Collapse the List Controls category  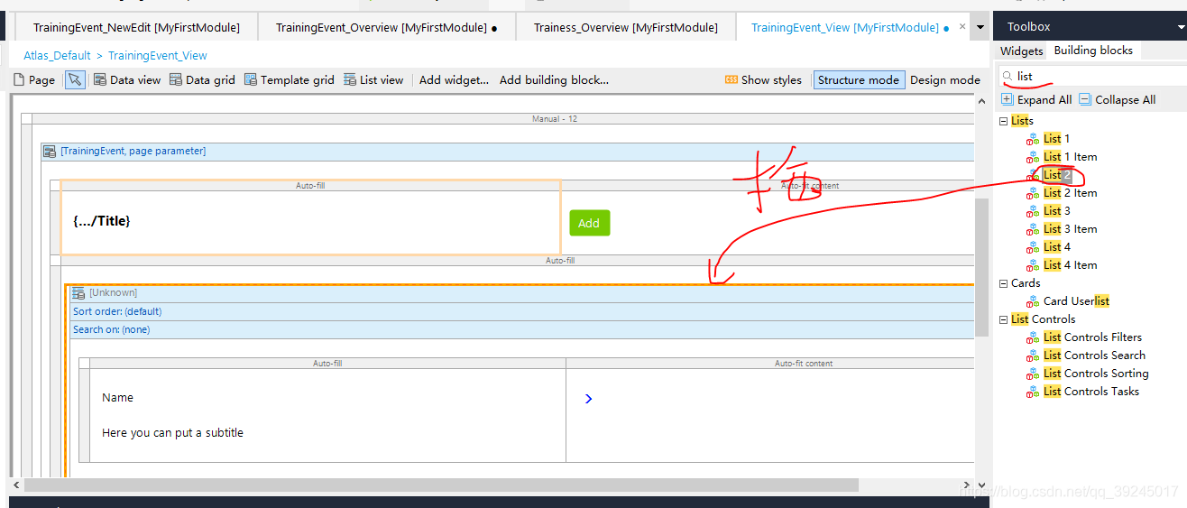coord(1004,319)
